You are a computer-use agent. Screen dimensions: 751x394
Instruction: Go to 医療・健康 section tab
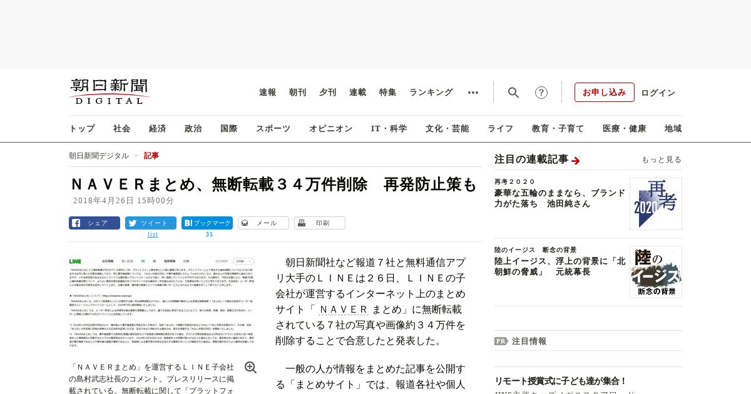pyautogui.click(x=625, y=129)
